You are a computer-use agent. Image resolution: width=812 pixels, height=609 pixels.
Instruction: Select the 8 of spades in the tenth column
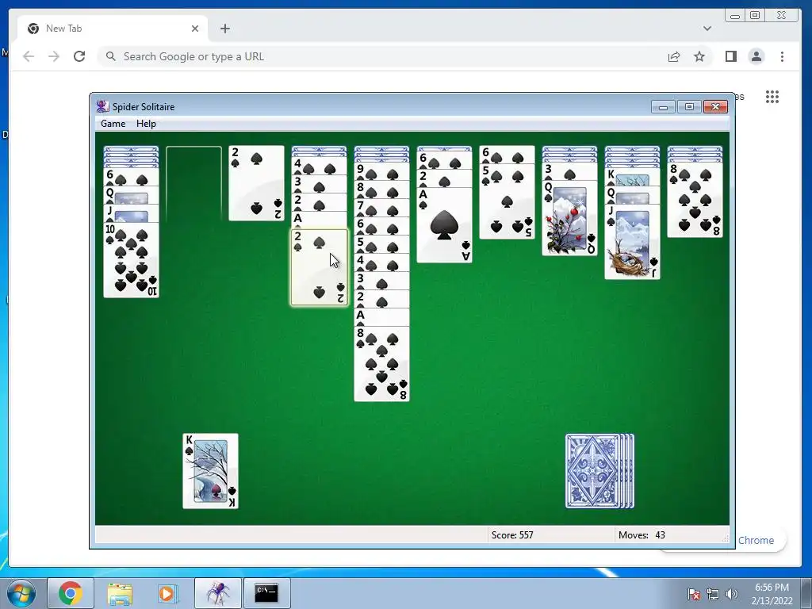pyautogui.click(x=695, y=200)
